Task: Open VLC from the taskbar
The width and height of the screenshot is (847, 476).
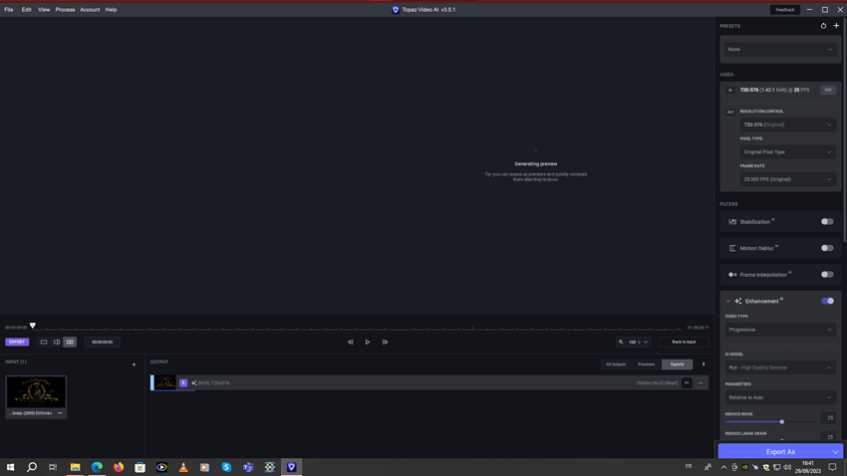Action: [x=183, y=467]
